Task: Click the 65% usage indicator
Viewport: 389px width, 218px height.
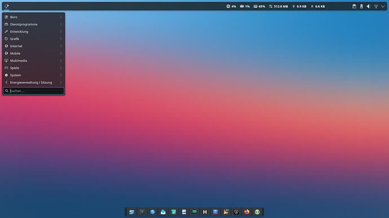Action: 259,6
